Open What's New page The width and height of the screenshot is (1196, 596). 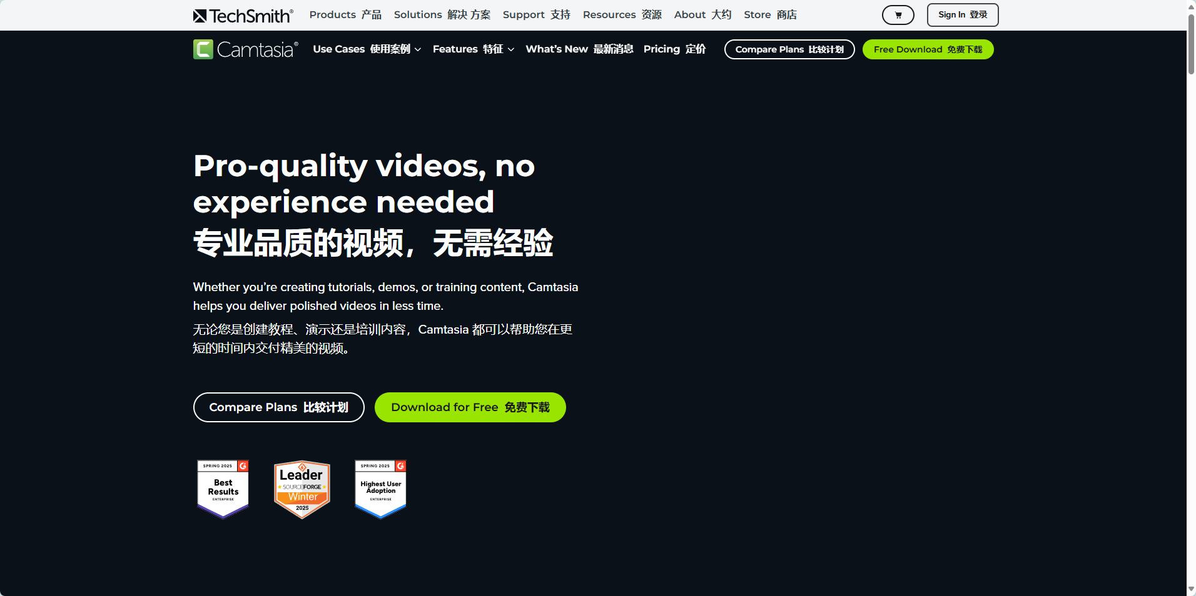pyautogui.click(x=579, y=49)
